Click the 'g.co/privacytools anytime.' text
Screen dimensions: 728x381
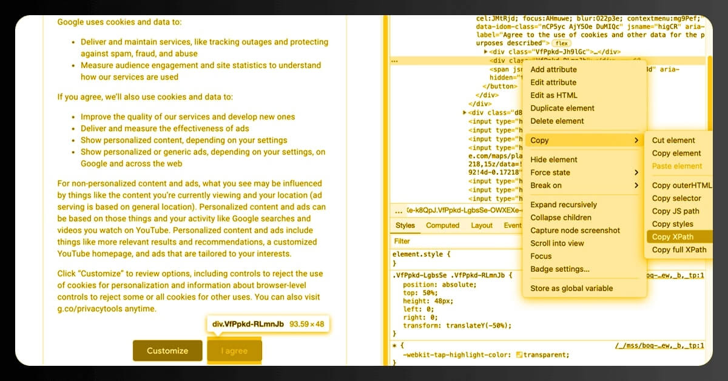click(x=107, y=309)
